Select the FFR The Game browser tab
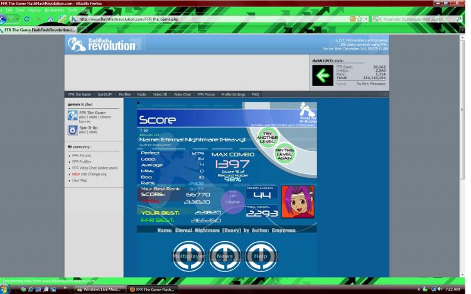Image resolution: width=471 pixels, height=294 pixels. coord(39,30)
